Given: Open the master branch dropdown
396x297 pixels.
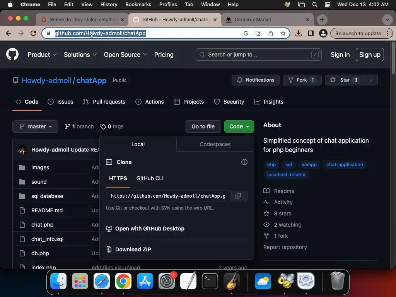Looking at the screenshot, I should (35, 126).
